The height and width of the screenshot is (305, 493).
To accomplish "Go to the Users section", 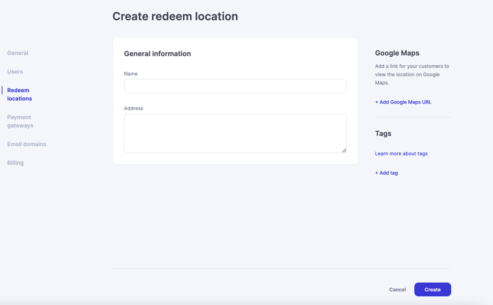I will (x=15, y=72).
